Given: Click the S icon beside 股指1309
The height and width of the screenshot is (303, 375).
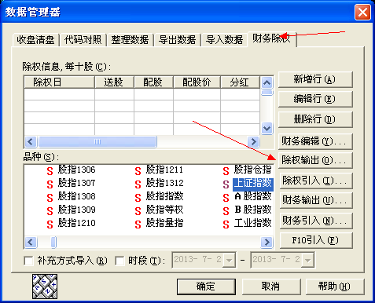Looking at the screenshot, I should point(50,211).
